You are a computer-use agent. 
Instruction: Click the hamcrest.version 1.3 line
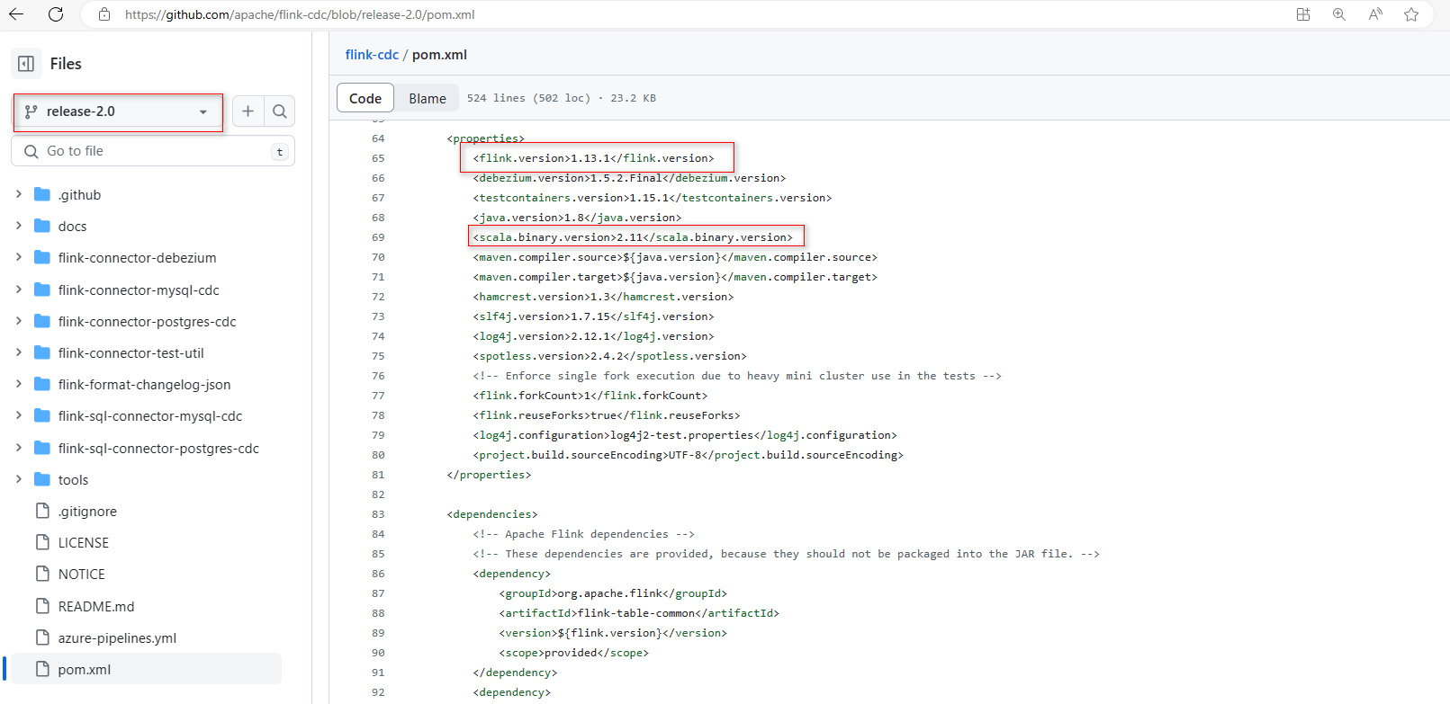tap(603, 297)
